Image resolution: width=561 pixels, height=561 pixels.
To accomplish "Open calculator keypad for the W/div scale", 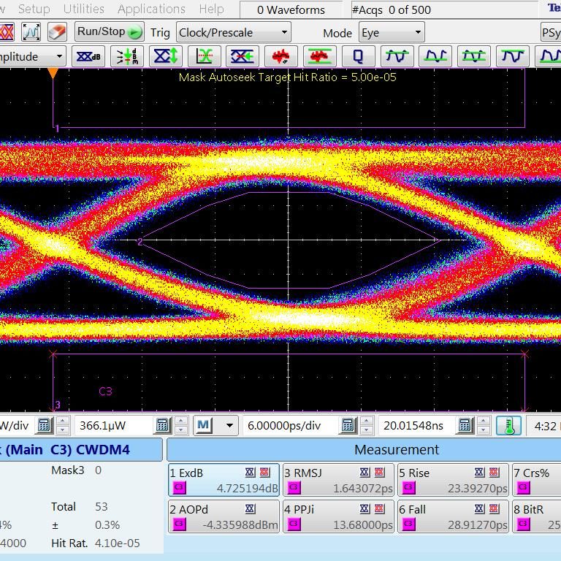I will (x=44, y=425).
